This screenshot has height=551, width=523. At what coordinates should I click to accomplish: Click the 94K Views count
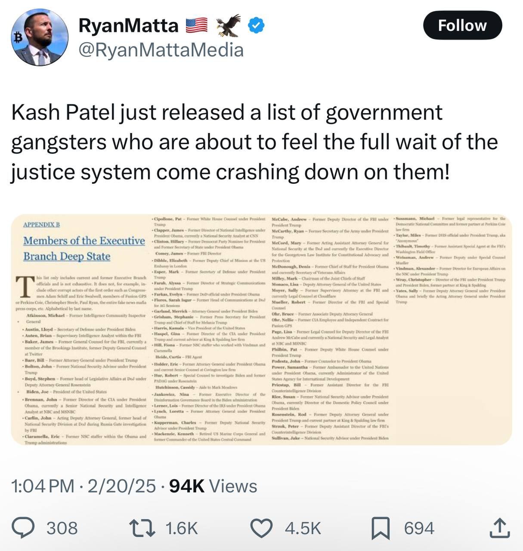pyautogui.click(x=213, y=486)
